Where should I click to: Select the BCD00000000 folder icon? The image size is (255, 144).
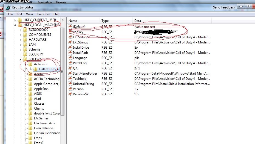[x=25, y=30]
